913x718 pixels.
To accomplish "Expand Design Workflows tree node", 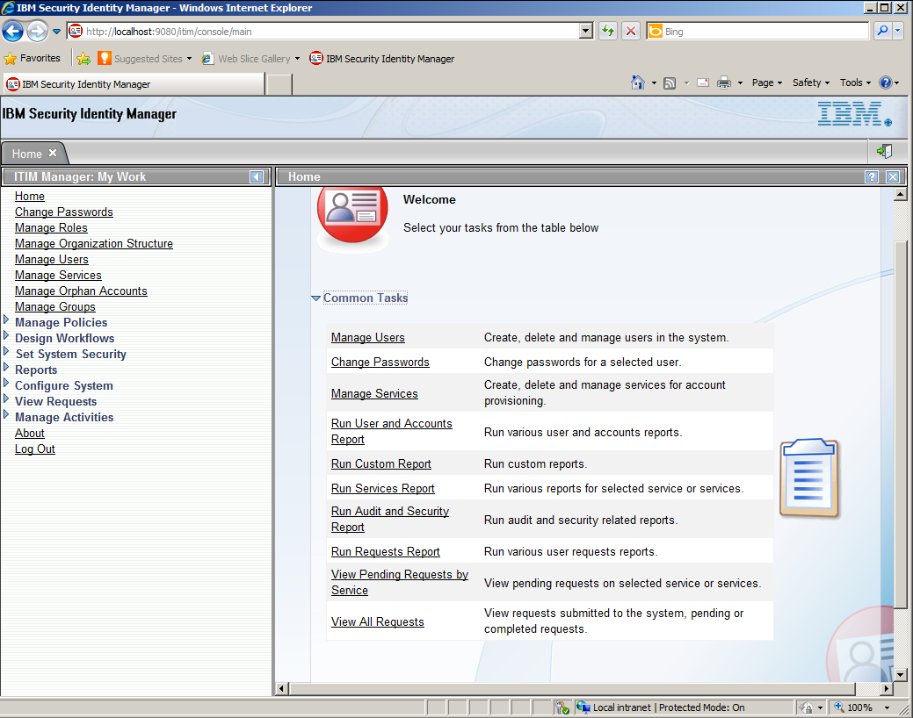I will pyautogui.click(x=6, y=335).
